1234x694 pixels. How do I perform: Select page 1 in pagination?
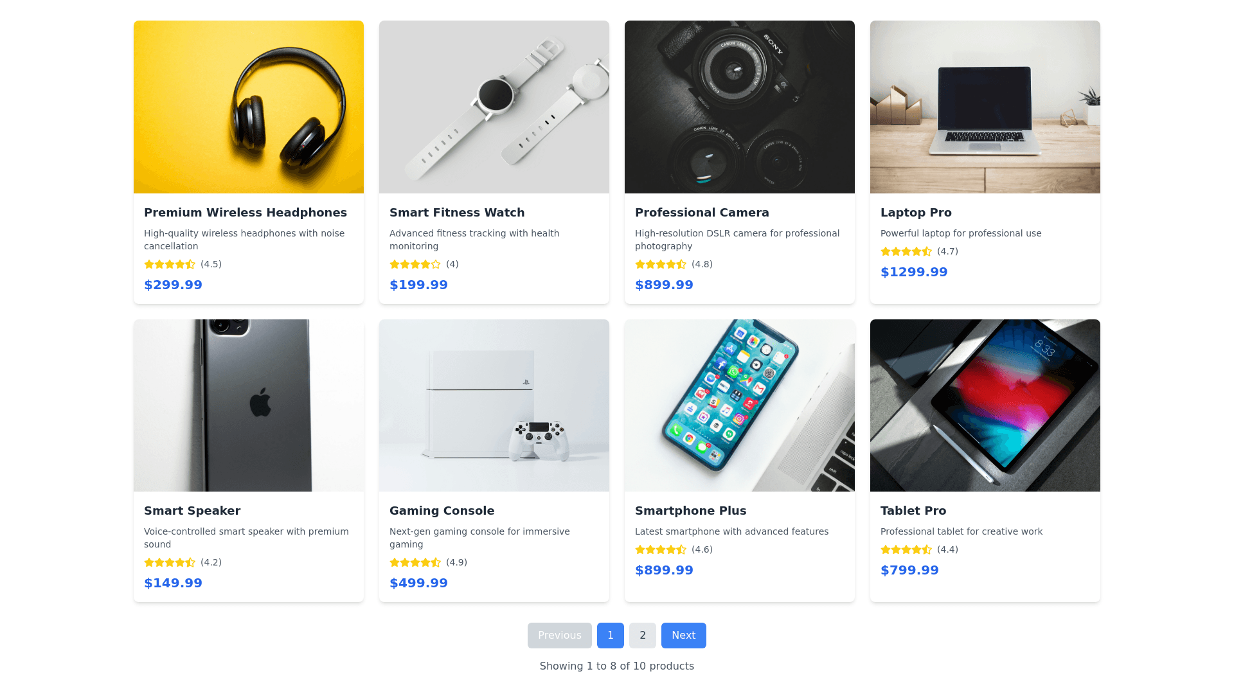(610, 635)
